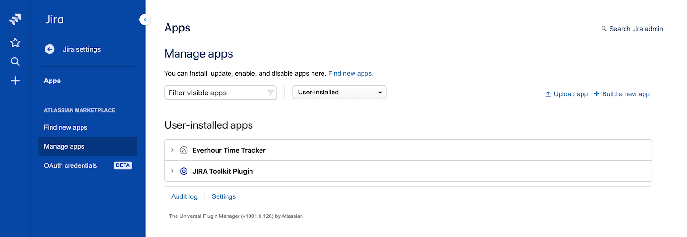687x237 pixels.
Task: Open search using magnifier sidebar icon
Action: [x=15, y=62]
